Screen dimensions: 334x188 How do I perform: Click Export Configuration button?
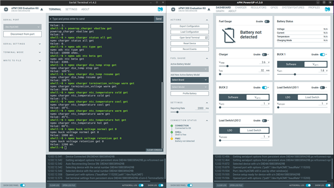coord(189,26)
